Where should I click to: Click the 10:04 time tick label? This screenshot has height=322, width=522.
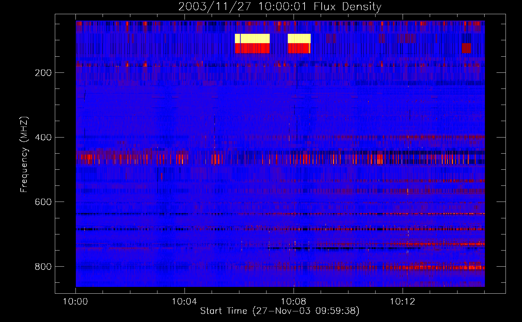tap(185, 301)
